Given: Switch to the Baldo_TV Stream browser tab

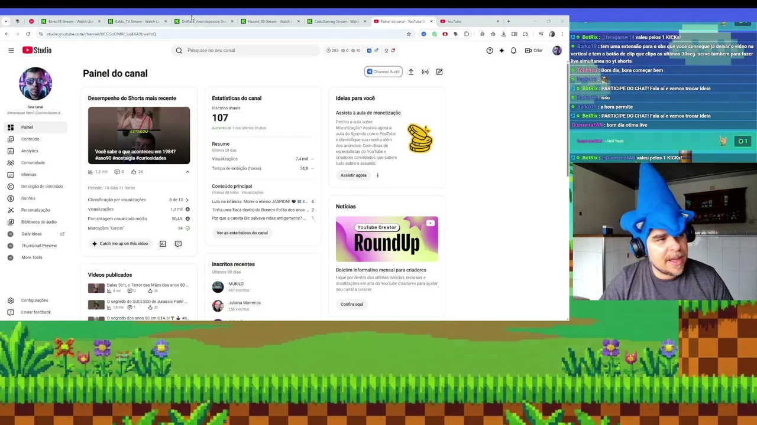Looking at the screenshot, I should pos(136,21).
